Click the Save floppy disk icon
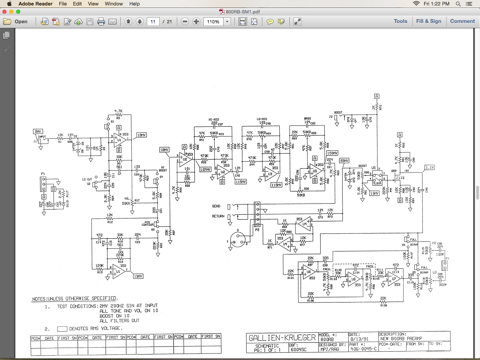 coord(90,22)
